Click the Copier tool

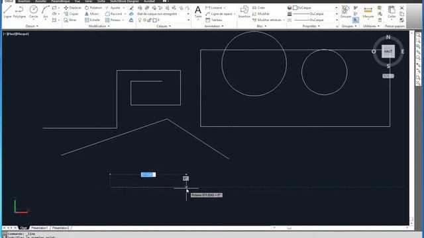tap(72, 14)
